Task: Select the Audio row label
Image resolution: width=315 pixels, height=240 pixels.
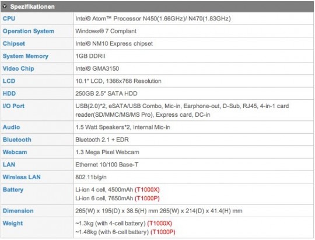Action: click(11, 127)
